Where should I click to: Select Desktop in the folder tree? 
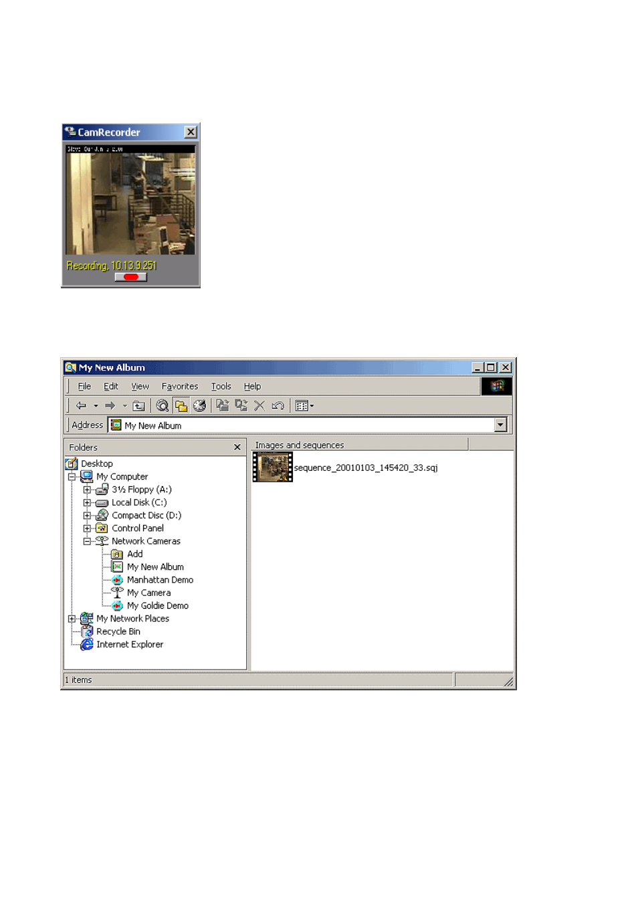pyautogui.click(x=97, y=464)
